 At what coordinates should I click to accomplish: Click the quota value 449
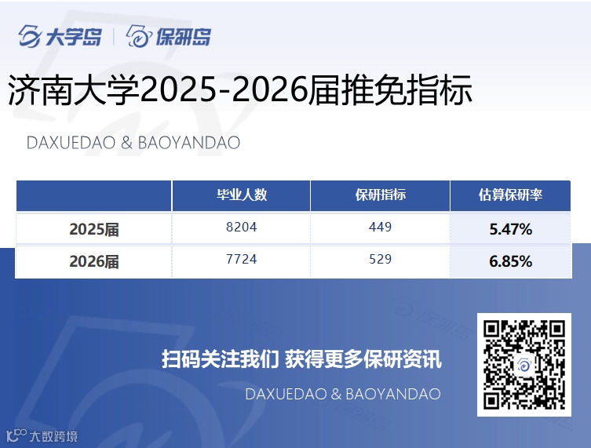(381, 228)
